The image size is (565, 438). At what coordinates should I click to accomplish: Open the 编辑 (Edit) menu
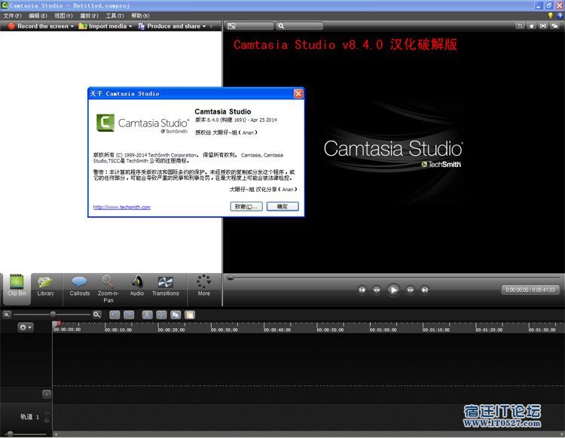coord(38,16)
